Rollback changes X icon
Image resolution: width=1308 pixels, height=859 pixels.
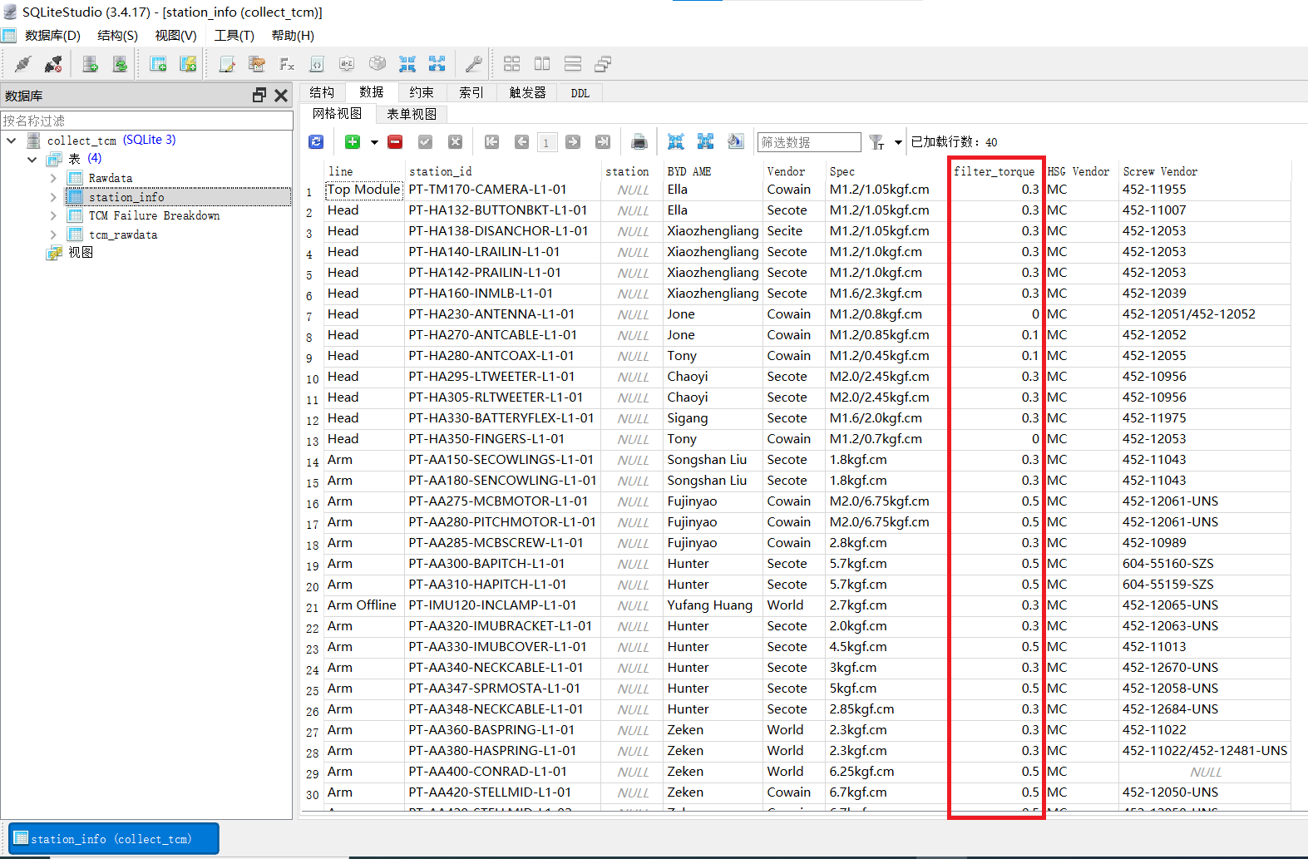pos(455,142)
